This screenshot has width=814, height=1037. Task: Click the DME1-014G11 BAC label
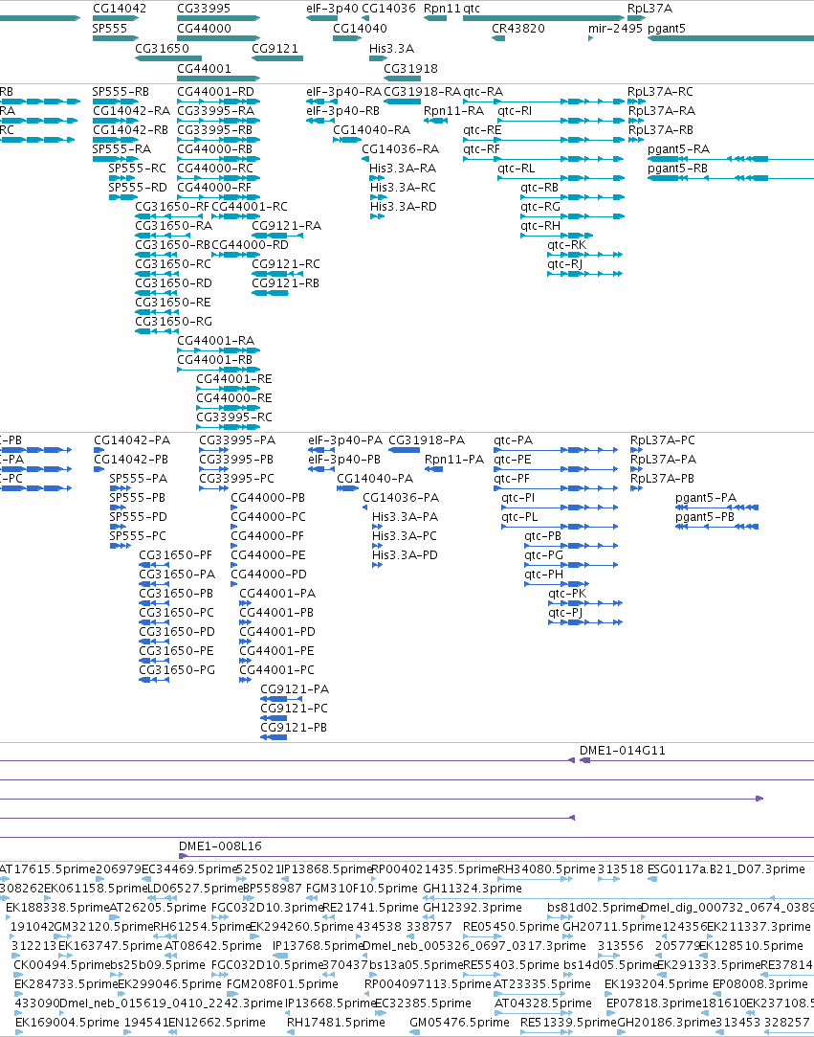[x=623, y=751]
